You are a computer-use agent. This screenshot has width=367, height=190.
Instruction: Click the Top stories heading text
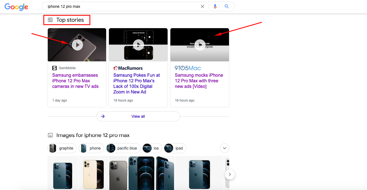tap(70, 20)
